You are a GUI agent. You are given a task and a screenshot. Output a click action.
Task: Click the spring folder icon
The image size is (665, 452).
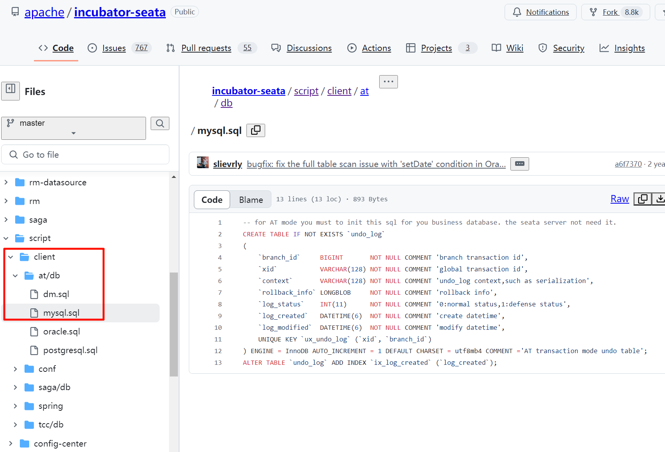pyautogui.click(x=29, y=406)
